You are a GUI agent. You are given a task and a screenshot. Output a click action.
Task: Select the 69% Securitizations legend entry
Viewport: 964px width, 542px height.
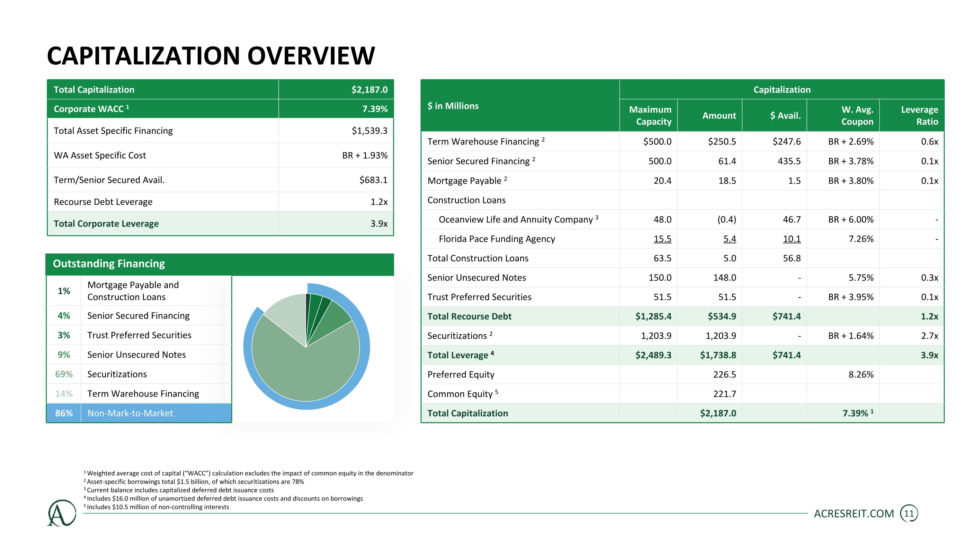coord(139,374)
